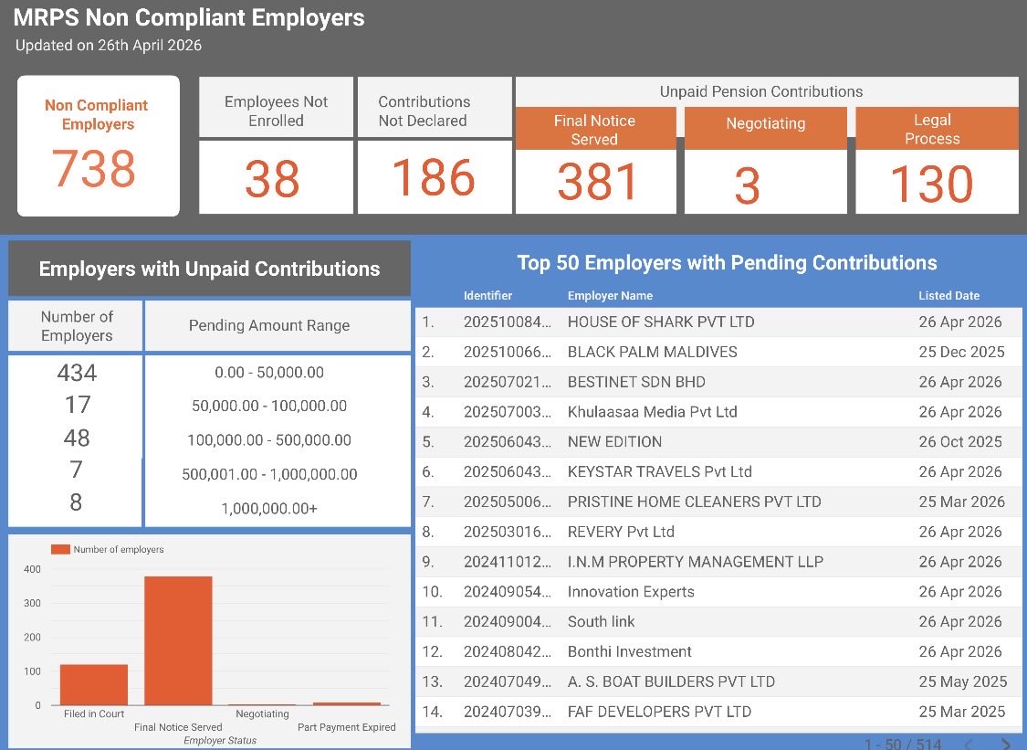
Task: Select BLACK PALM MALDIVES employer name
Action: click(x=653, y=352)
